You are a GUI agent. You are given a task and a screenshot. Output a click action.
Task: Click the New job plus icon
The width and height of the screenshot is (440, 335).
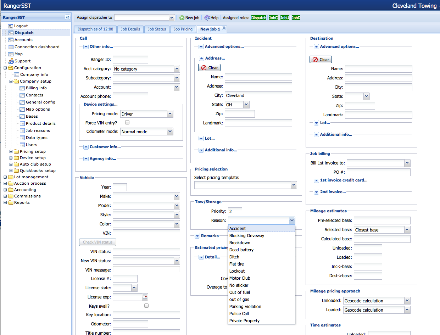click(182, 18)
